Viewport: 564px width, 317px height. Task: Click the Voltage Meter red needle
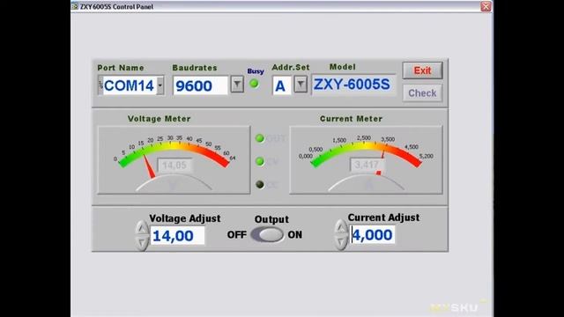[149, 166]
